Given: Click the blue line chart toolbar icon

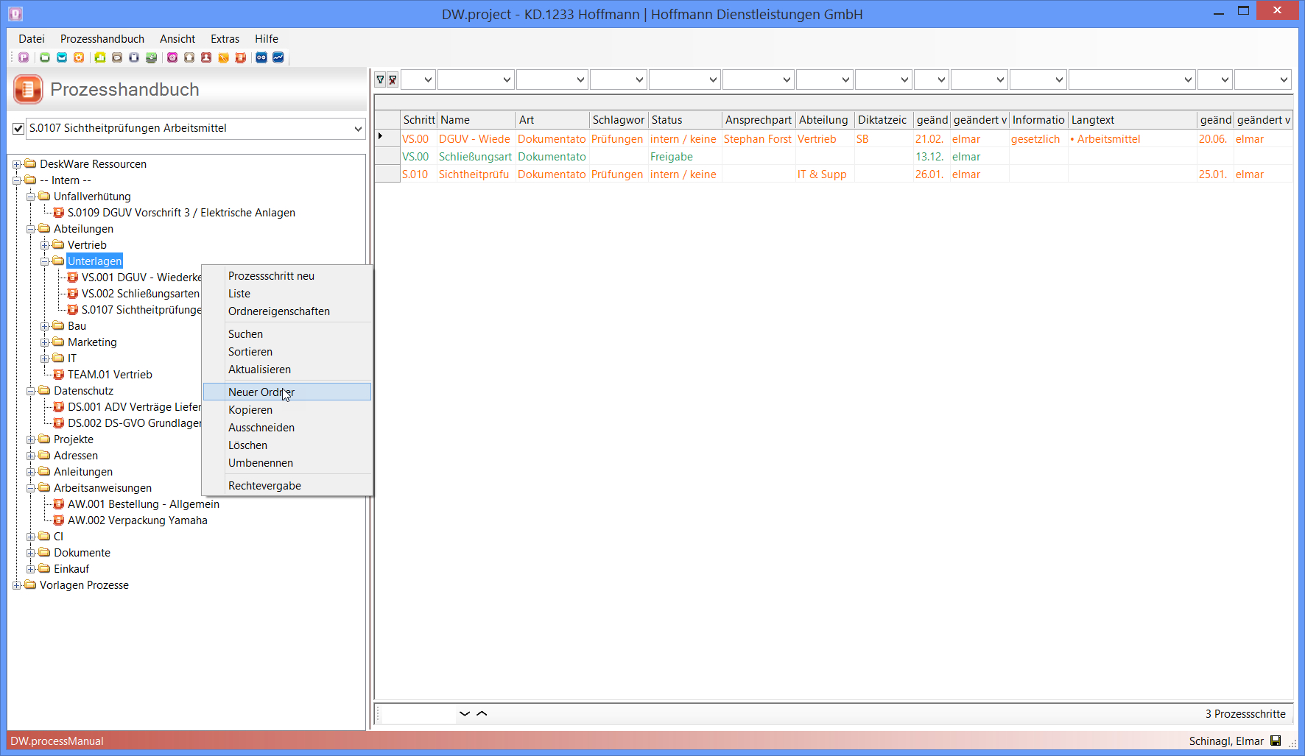Looking at the screenshot, I should pyautogui.click(x=278, y=57).
